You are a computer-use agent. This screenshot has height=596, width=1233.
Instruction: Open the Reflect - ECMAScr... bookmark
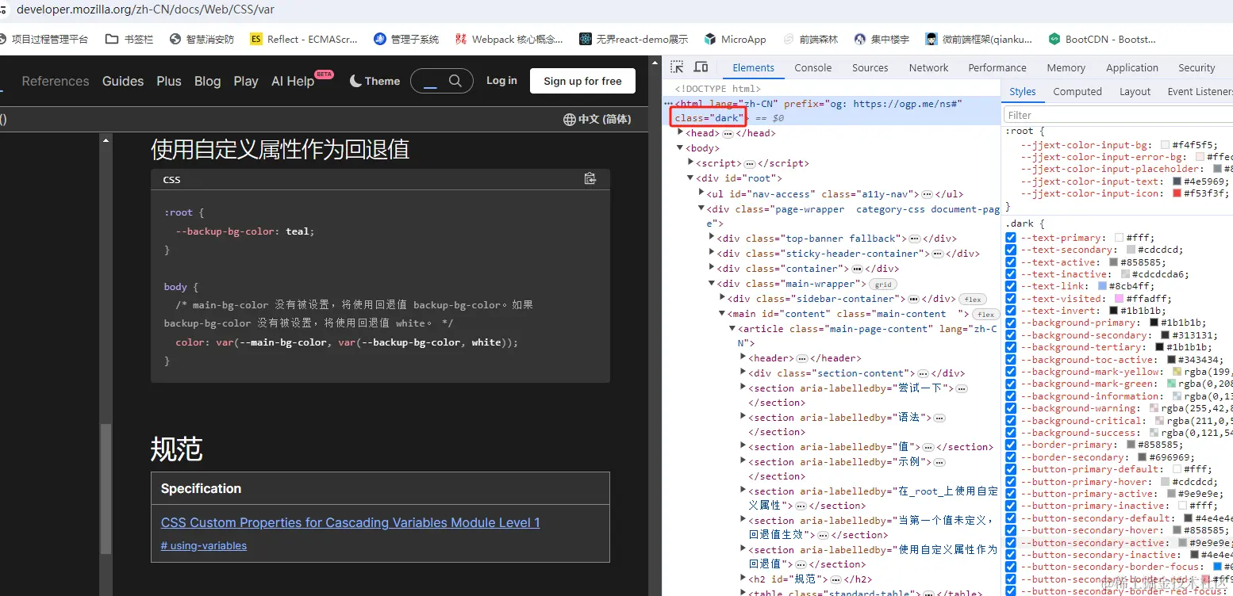click(304, 39)
